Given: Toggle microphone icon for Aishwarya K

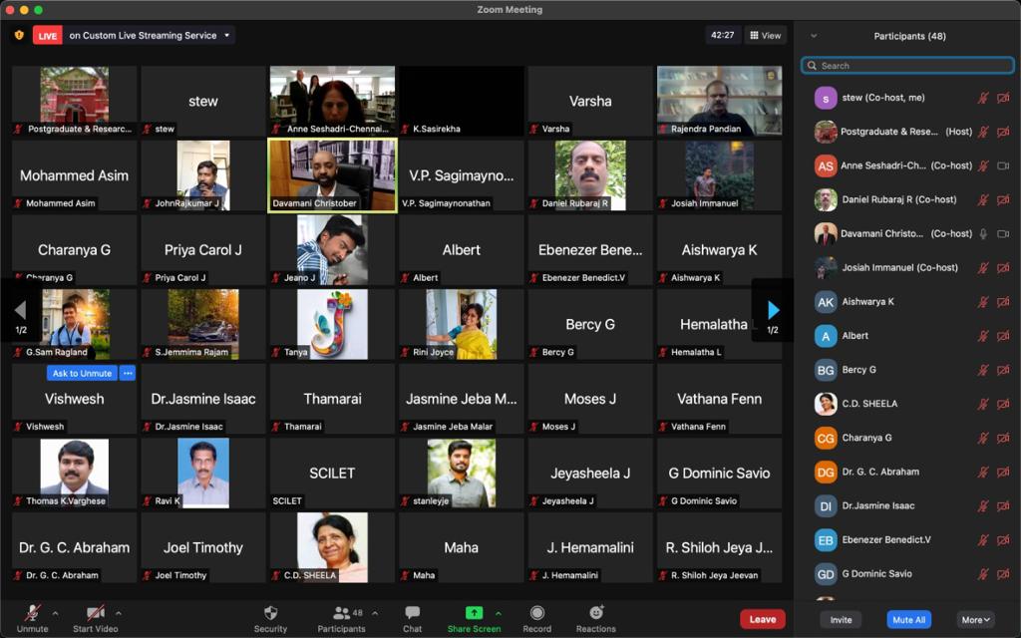Looking at the screenshot, I should pyautogui.click(x=983, y=301).
